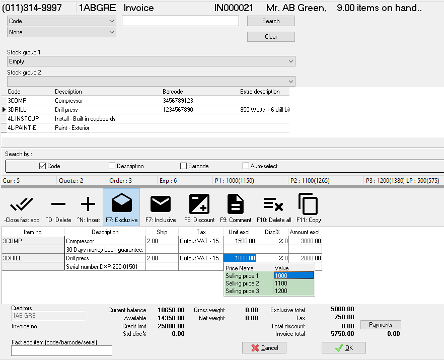Uncheck the Code search checkbox
The width and height of the screenshot is (444, 360).
point(42,166)
